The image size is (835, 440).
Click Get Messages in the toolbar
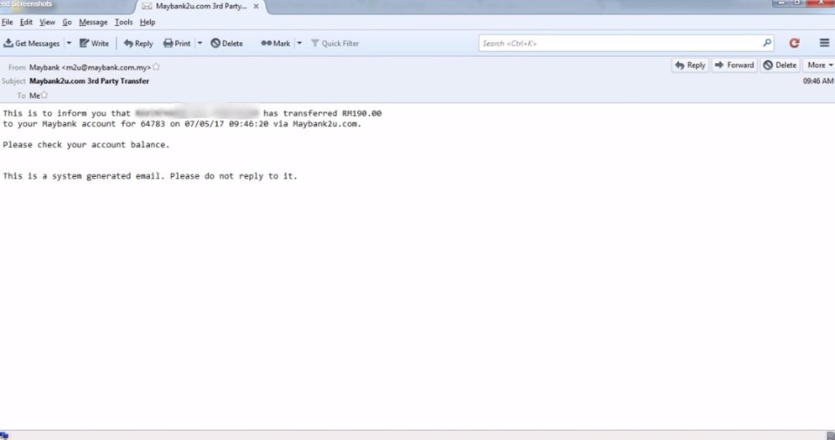click(32, 44)
